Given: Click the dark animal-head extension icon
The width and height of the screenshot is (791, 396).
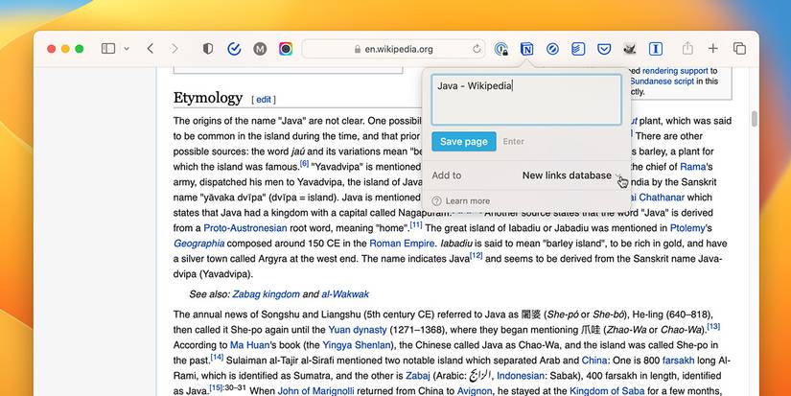Looking at the screenshot, I should coord(630,49).
